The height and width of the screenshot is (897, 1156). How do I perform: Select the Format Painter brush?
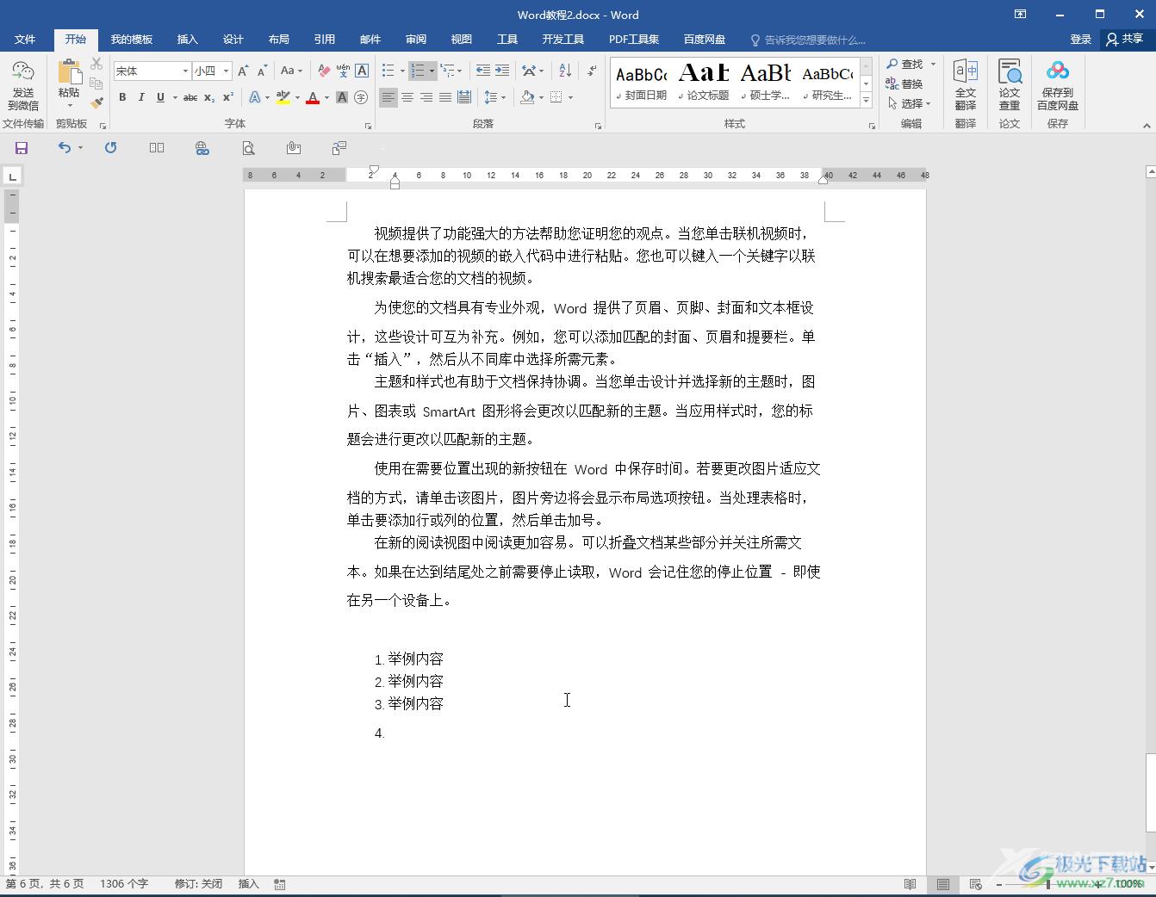pyautogui.click(x=96, y=102)
